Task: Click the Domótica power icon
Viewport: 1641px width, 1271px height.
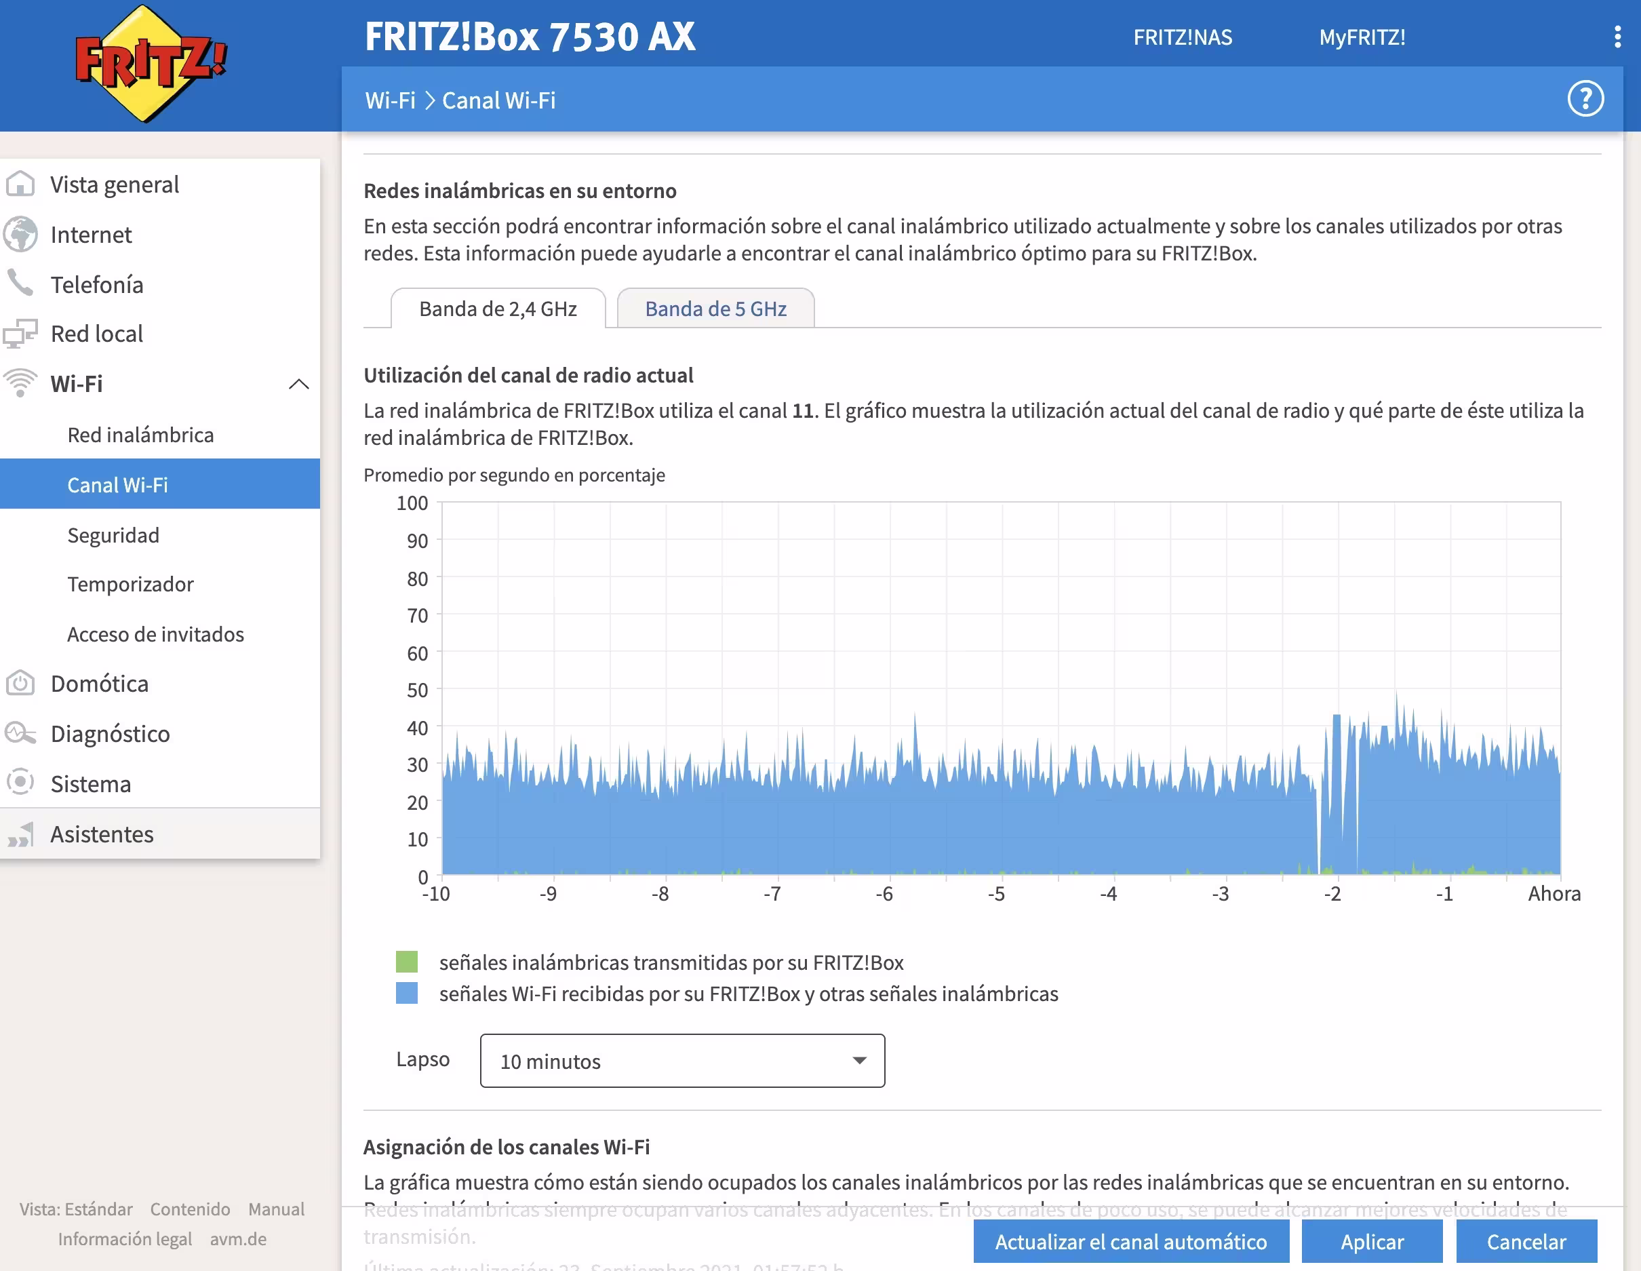Action: click(x=20, y=683)
